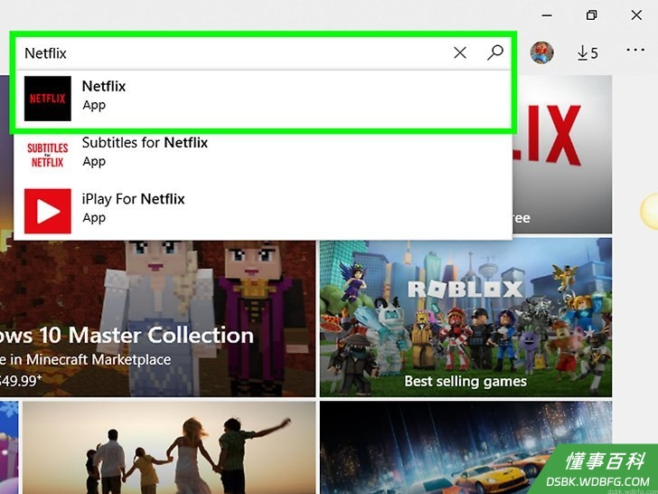Click the Subtitles for Netflix logo icon

click(x=47, y=155)
